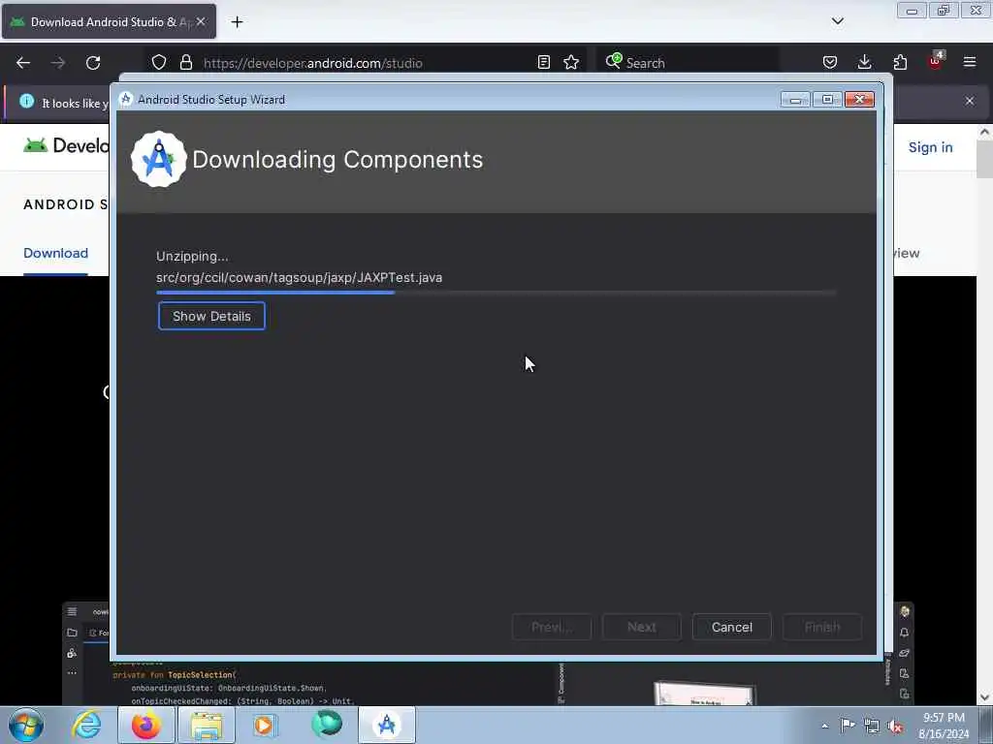Bookmark this page with star icon

(571, 62)
